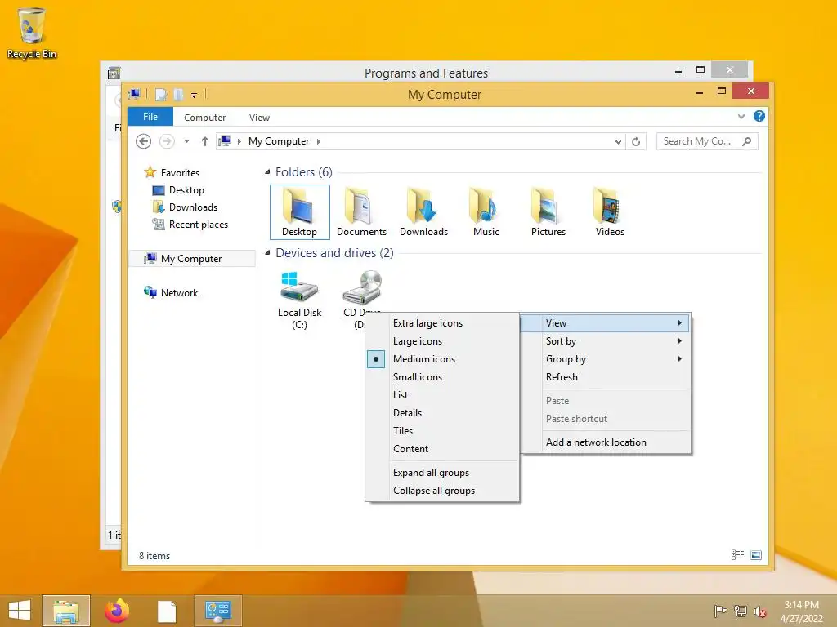This screenshot has width=837, height=627.
Task: Open Control Panel taskbar item
Action: 217,611
